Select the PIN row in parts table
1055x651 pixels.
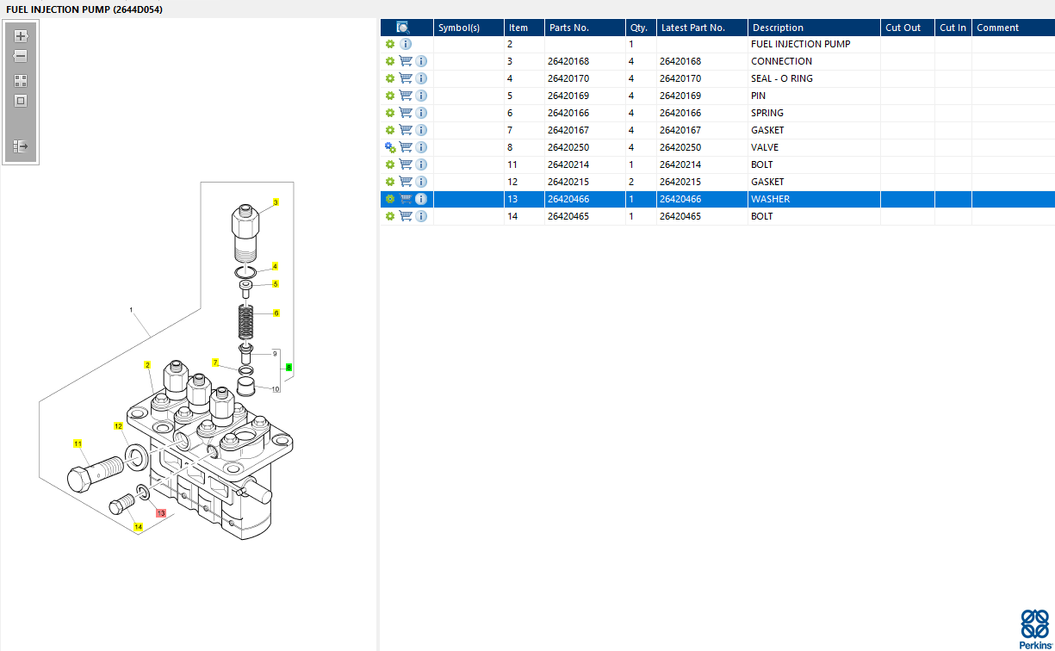758,96
